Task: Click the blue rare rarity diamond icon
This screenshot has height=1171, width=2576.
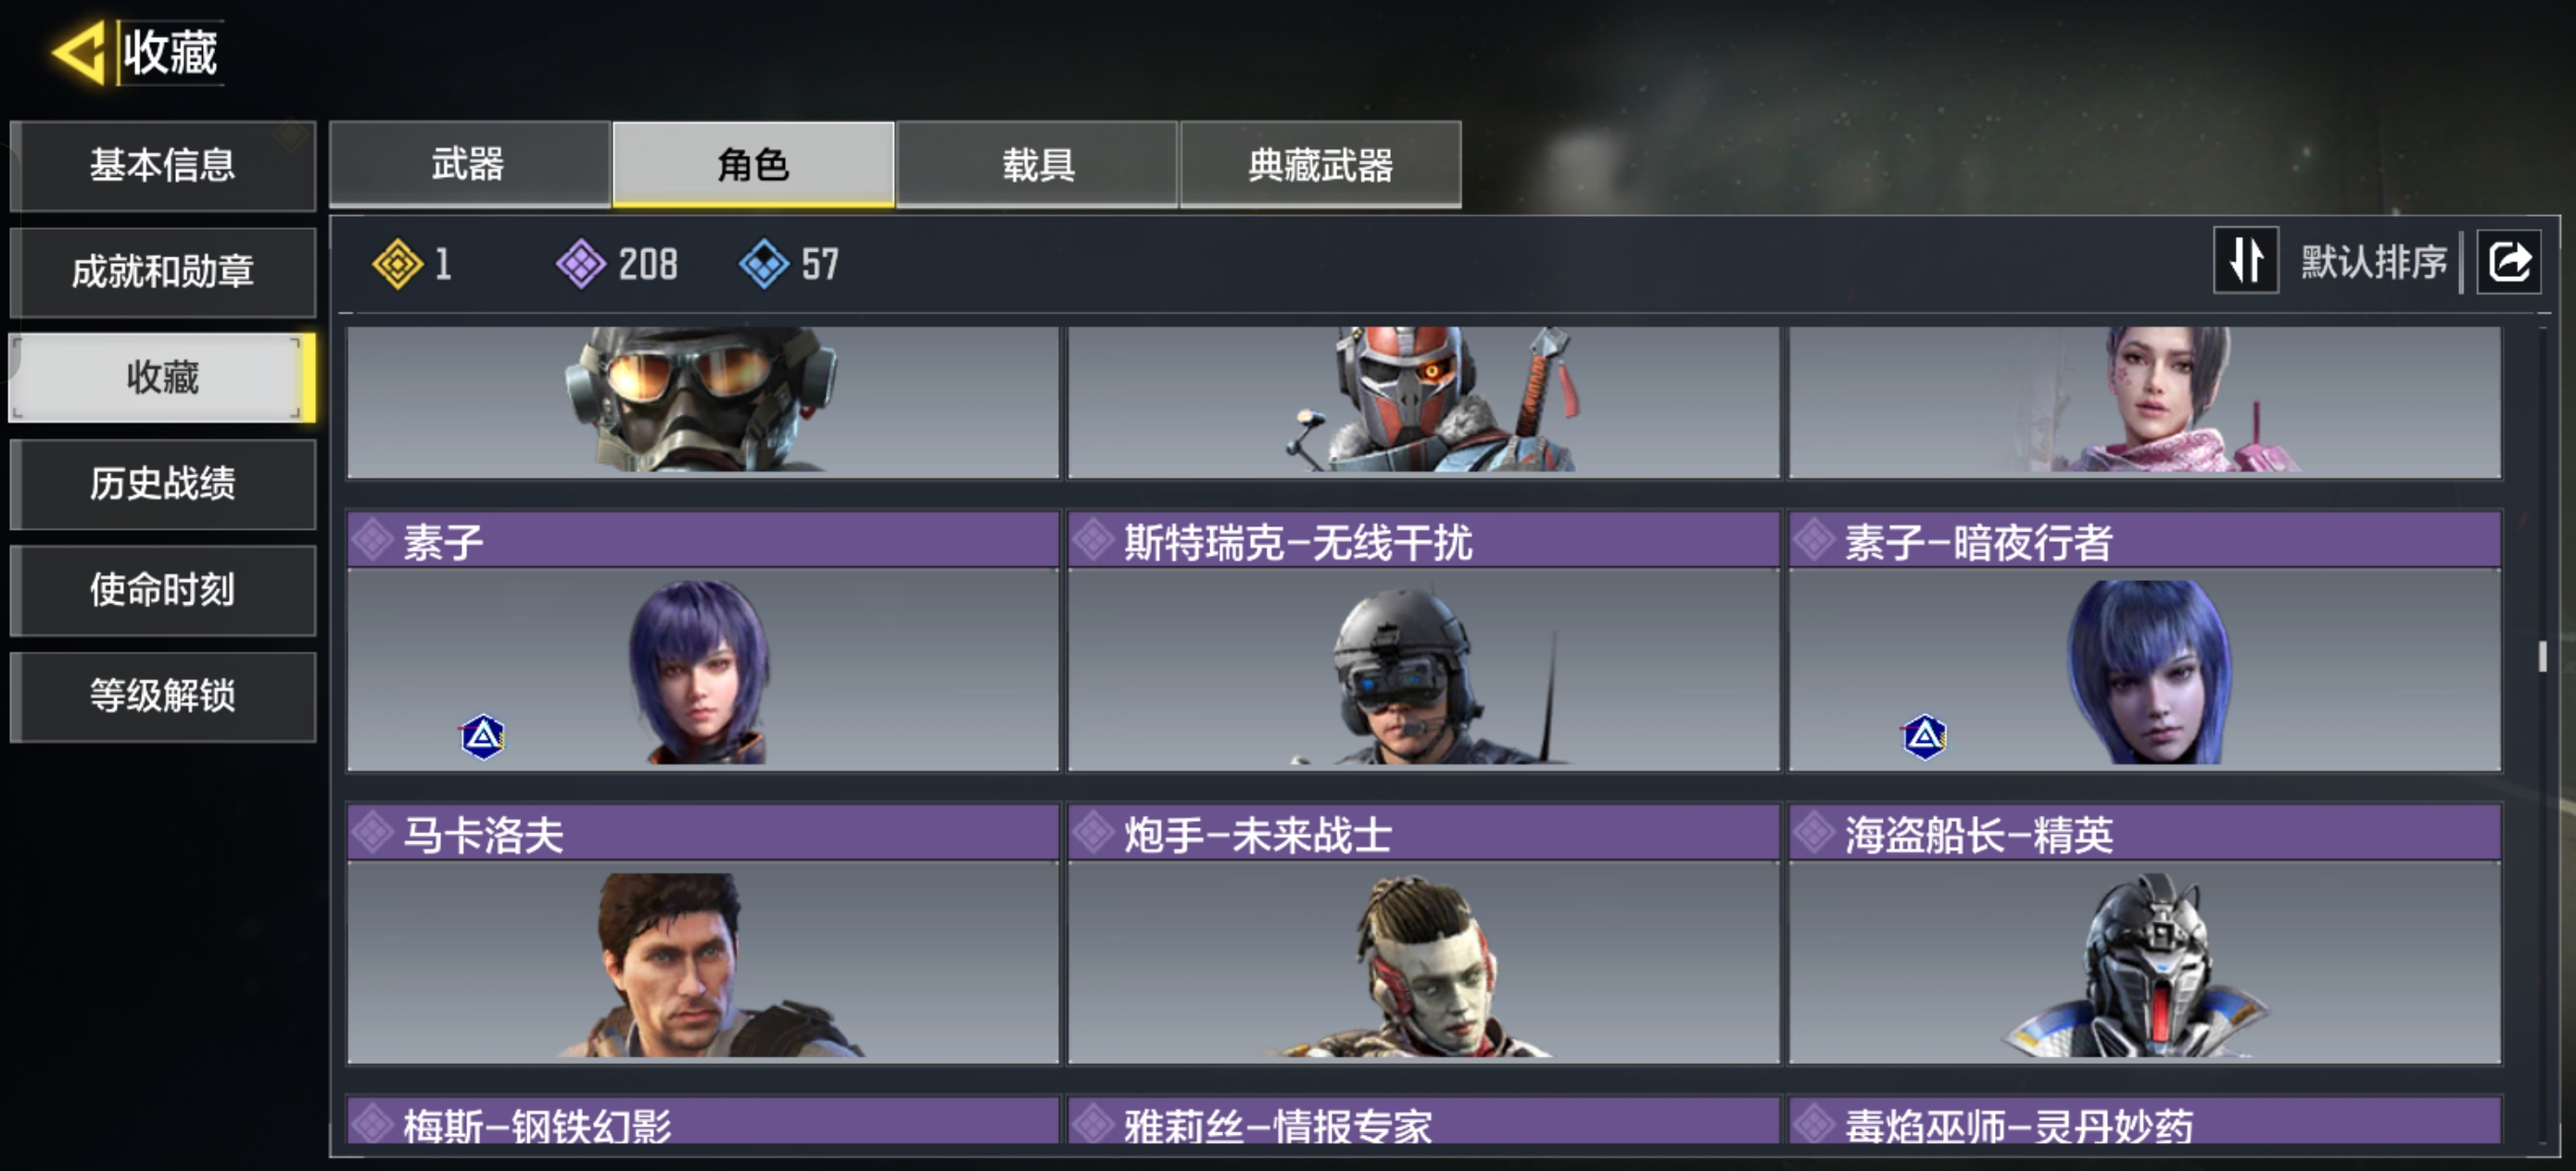Action: point(764,264)
